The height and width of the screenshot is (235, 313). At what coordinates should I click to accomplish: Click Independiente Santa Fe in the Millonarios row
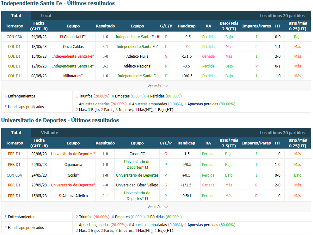(137, 76)
